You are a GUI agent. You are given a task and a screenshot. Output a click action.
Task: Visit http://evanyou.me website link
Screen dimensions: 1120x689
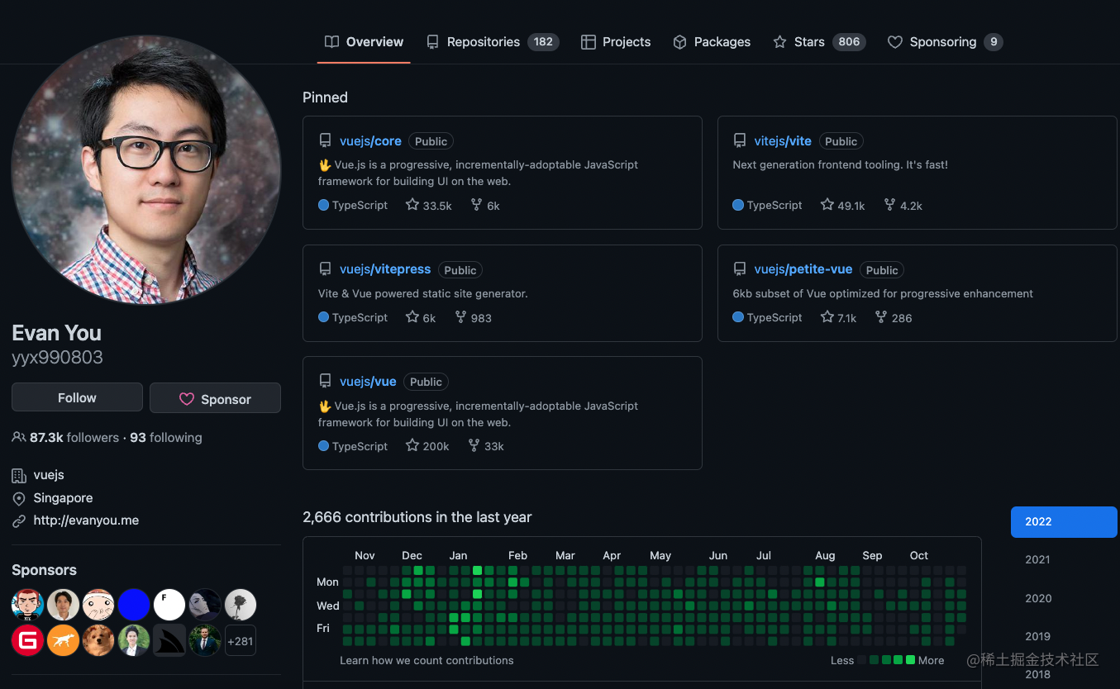click(x=86, y=520)
